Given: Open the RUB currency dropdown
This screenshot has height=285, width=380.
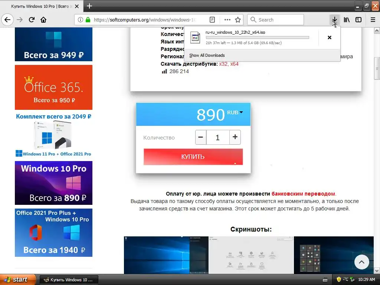Looking at the screenshot, I should coord(235,112).
